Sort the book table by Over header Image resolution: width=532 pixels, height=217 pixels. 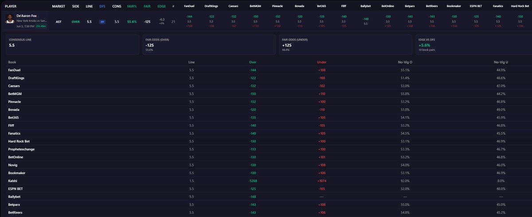pos(254,62)
